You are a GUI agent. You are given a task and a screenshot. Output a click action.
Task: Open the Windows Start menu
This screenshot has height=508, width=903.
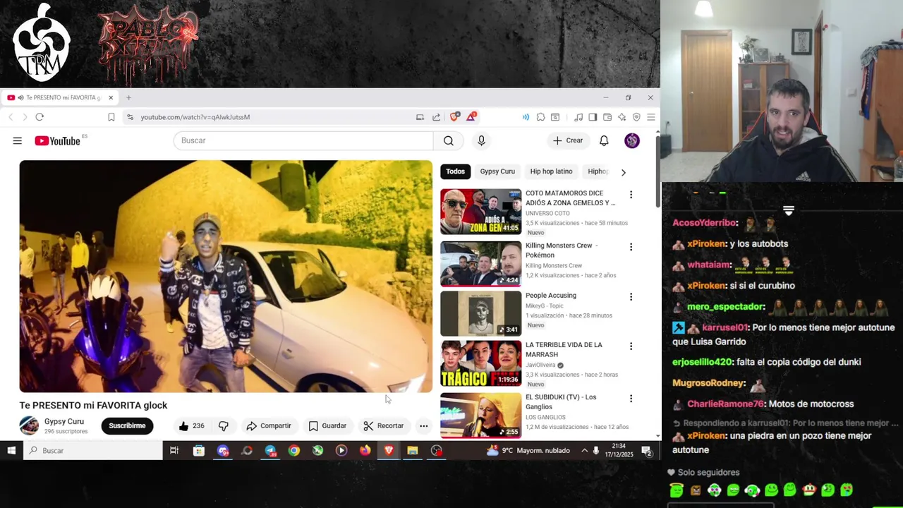pos(11,450)
